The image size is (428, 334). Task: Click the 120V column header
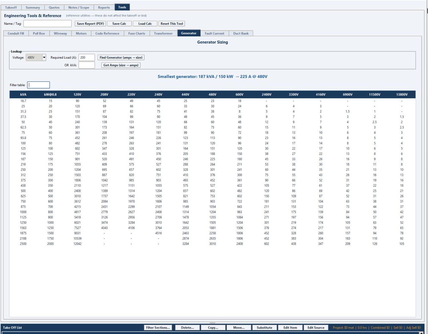[77, 94]
